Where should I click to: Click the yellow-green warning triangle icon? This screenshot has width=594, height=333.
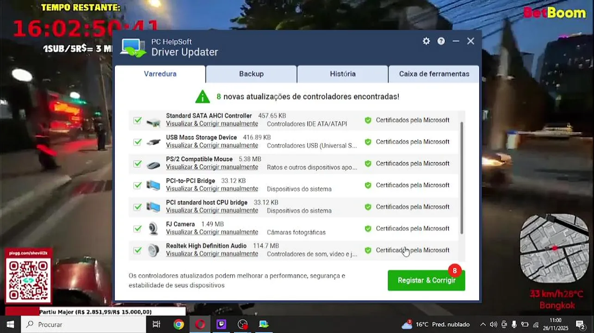[202, 97]
